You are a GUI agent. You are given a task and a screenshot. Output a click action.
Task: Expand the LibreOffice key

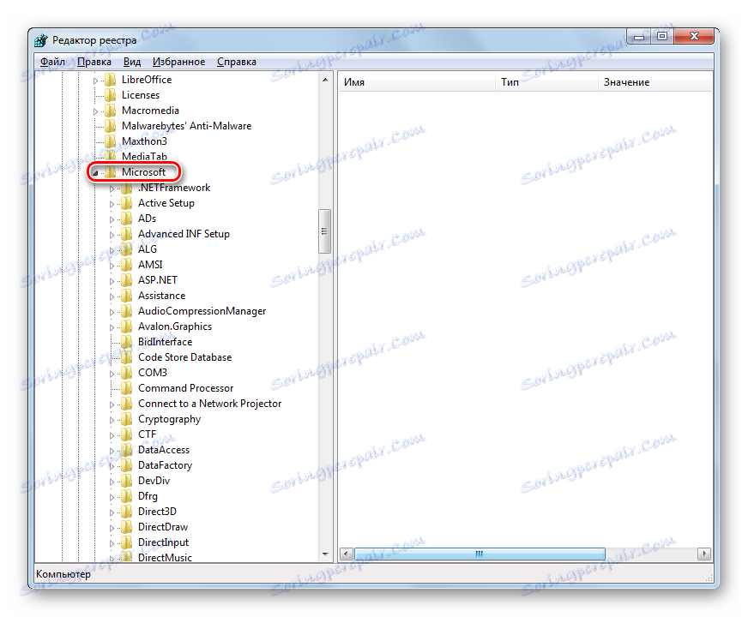95,81
